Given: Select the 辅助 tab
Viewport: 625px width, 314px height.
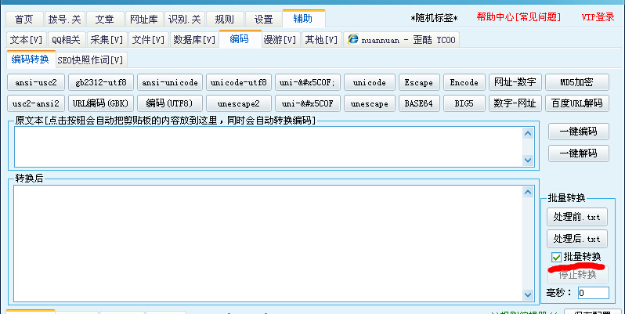Looking at the screenshot, I should [303, 18].
